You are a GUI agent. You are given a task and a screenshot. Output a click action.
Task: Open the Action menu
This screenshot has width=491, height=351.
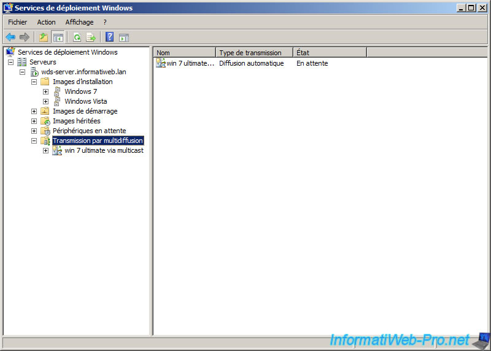pyautogui.click(x=47, y=22)
